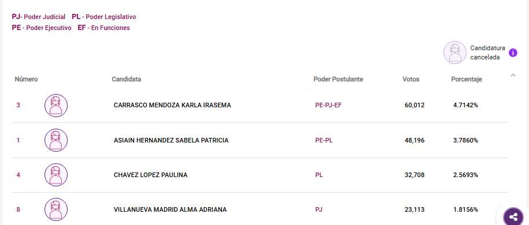Click the PE-PL poder postulante label

pos(324,140)
